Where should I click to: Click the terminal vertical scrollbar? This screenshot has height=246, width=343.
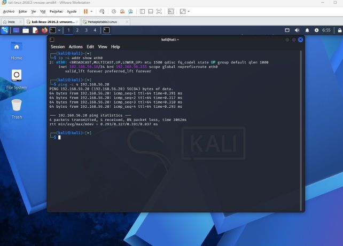pyautogui.click(x=301, y=131)
